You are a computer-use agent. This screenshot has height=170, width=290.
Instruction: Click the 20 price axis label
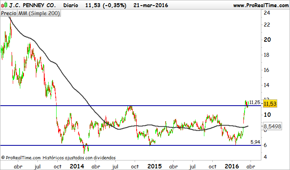click(267, 39)
